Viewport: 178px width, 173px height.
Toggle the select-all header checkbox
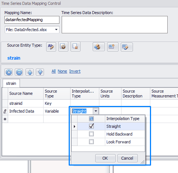91,119
